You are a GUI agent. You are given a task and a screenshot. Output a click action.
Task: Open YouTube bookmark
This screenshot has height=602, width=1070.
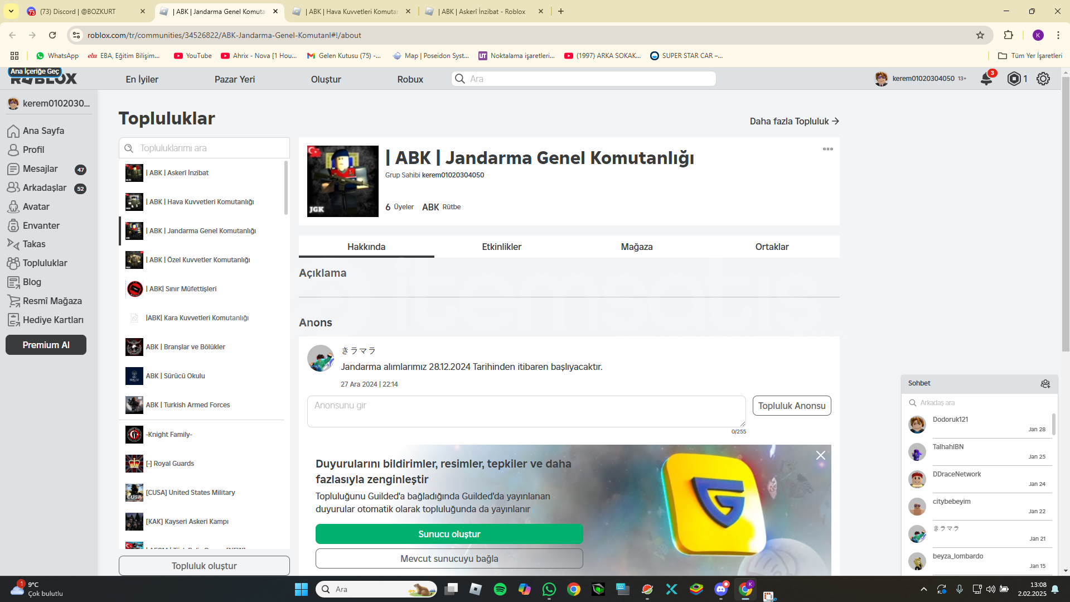tap(193, 56)
